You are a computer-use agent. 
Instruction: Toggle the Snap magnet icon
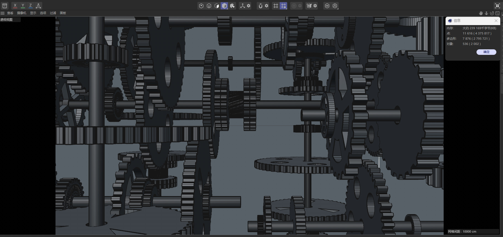260,6
